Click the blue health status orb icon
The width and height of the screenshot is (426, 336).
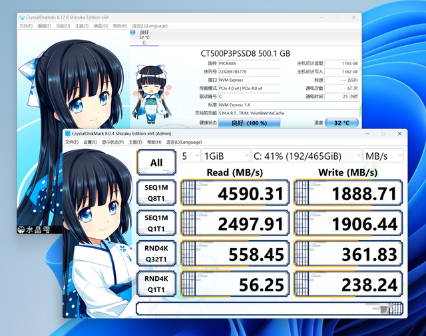(x=133, y=33)
